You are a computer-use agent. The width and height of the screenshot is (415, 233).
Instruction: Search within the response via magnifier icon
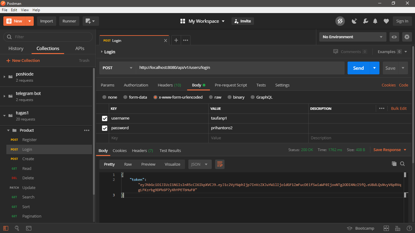[x=402, y=164]
